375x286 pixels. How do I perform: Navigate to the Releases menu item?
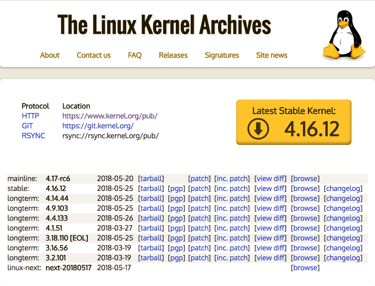(x=173, y=55)
